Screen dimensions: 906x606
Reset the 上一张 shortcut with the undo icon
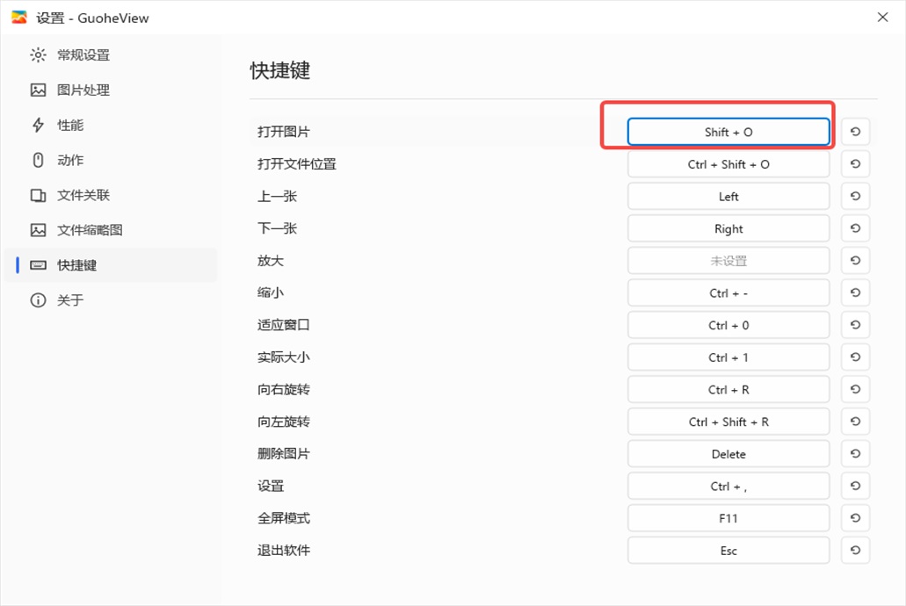click(x=855, y=197)
